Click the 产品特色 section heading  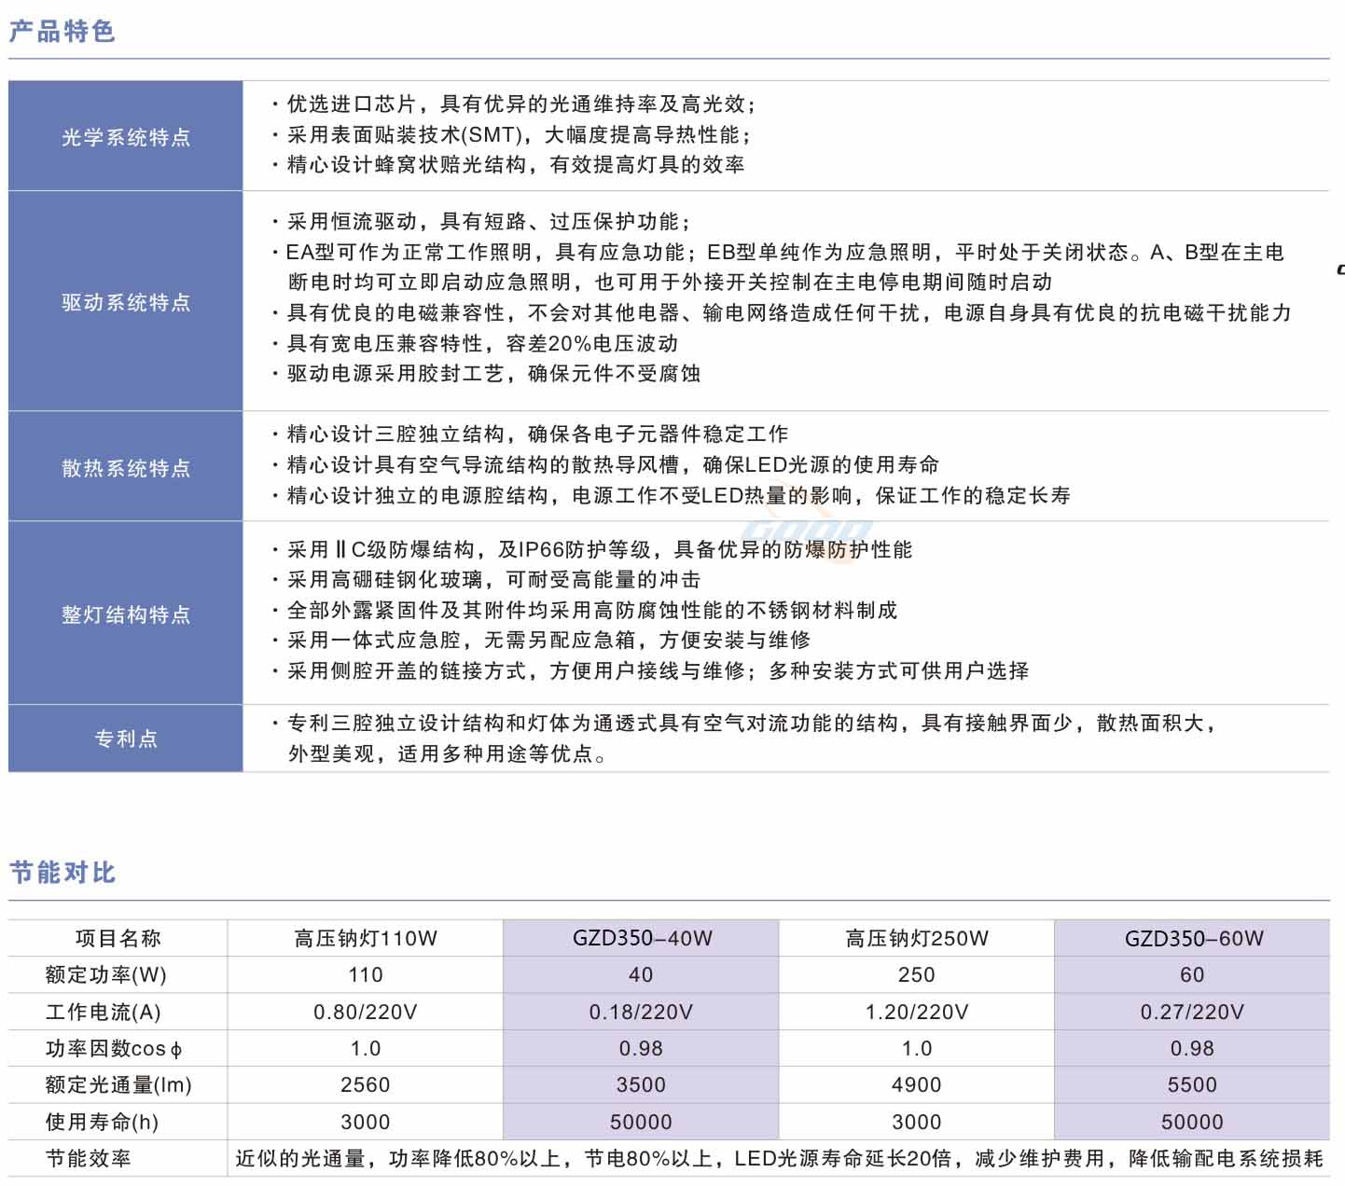pos(62,32)
